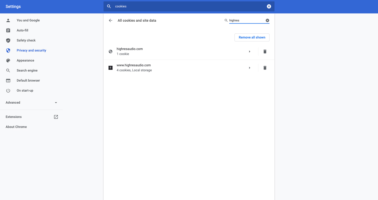Click the Default browser window icon

tap(8, 81)
